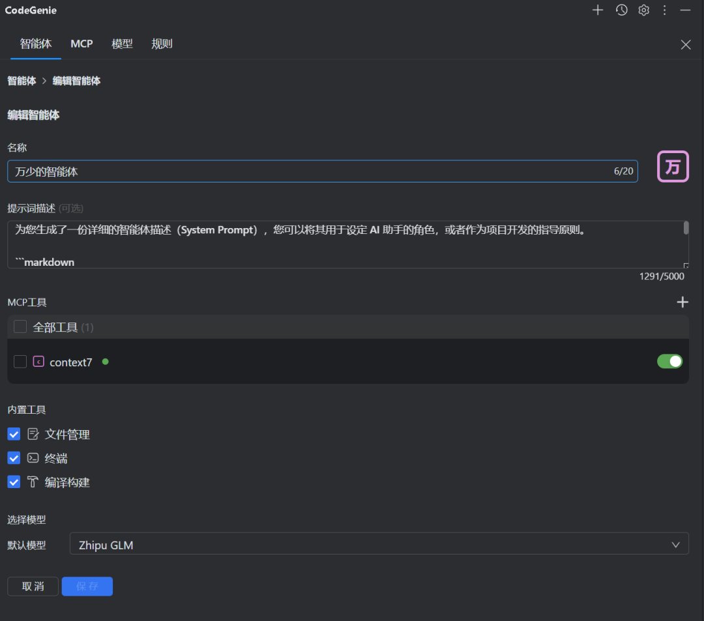This screenshot has width=704, height=621.
Task: Navigate back via the 智能体 breadcrumb link
Action: pyautogui.click(x=22, y=81)
